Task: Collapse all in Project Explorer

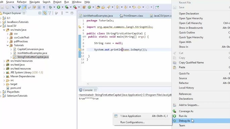Action: tap(40, 13)
